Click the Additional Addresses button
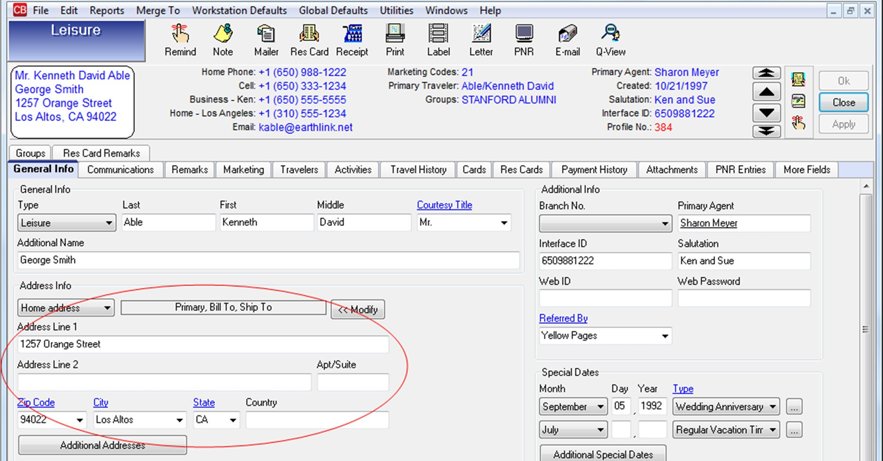 tap(102, 445)
